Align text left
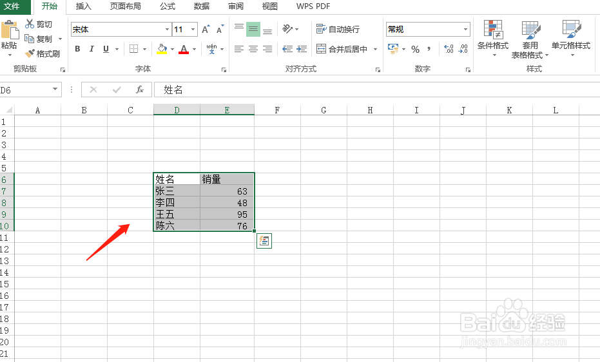Viewport: 600px width, 362px height. (x=239, y=49)
